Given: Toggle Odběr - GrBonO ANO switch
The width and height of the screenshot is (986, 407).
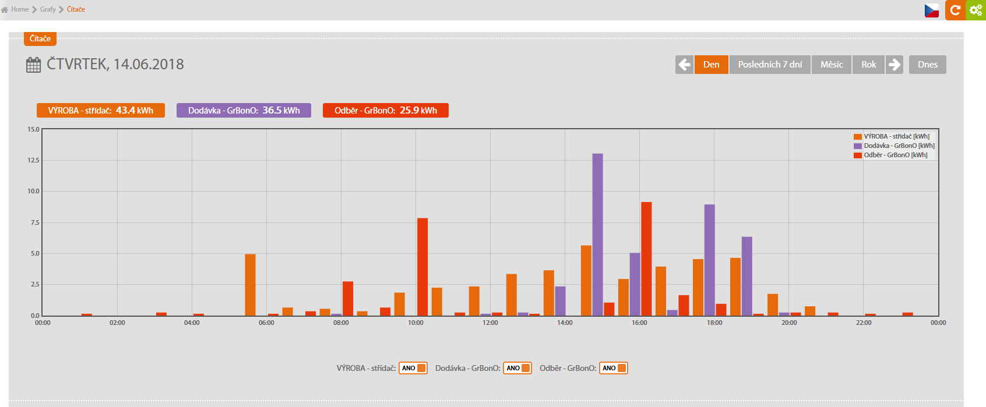Looking at the screenshot, I should (x=614, y=368).
